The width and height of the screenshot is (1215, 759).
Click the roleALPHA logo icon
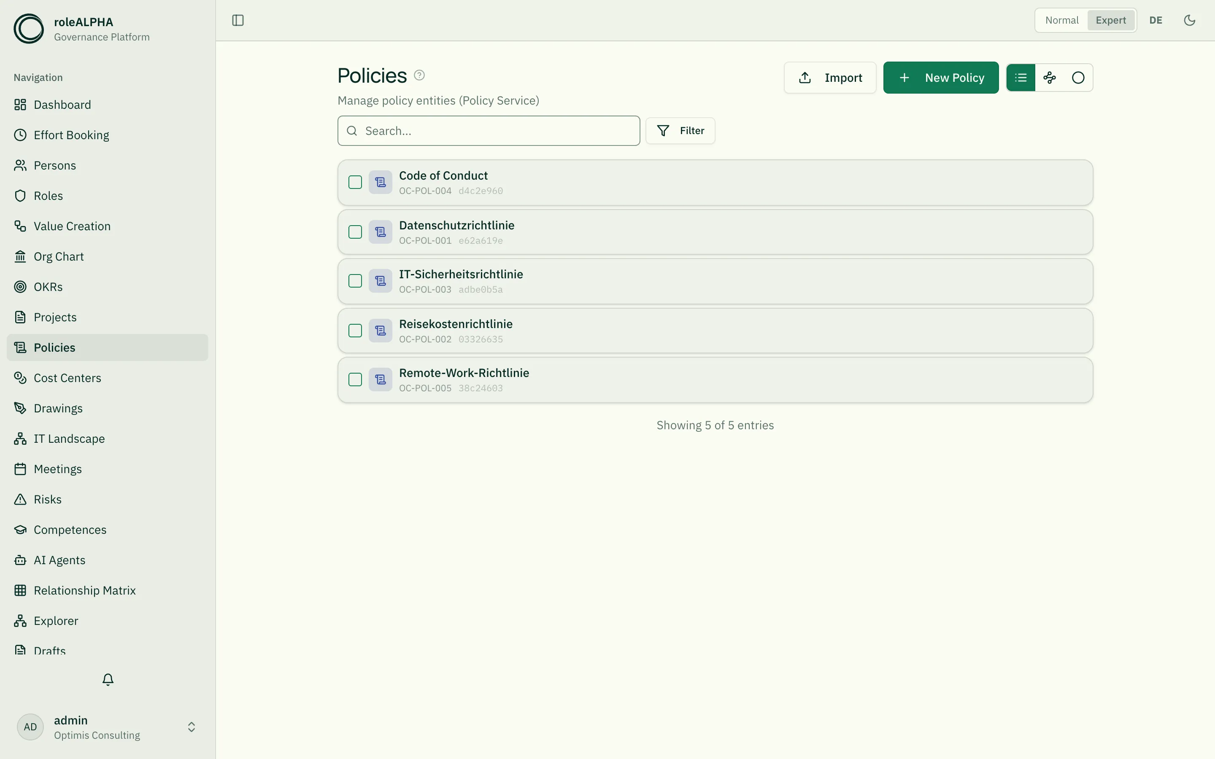29,29
